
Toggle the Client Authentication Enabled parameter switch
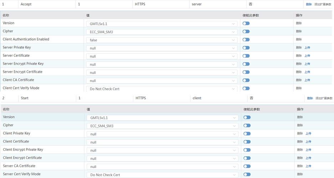[x=246, y=40]
